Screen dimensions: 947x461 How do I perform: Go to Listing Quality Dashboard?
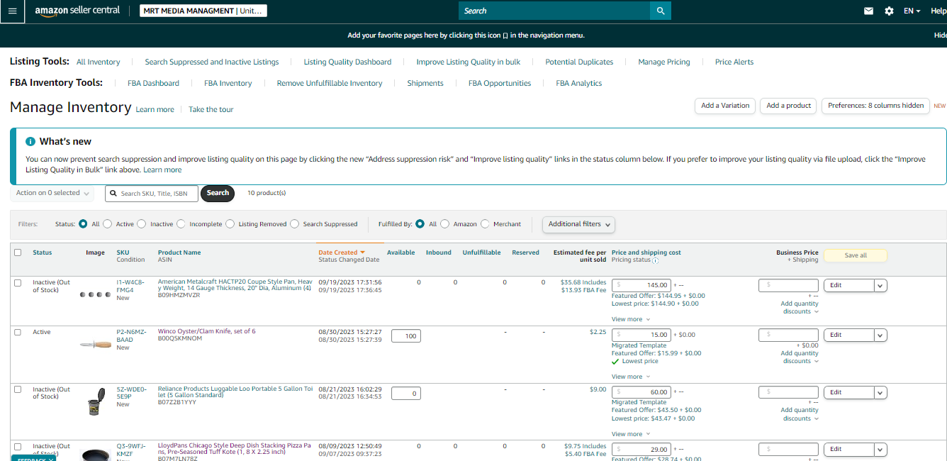(x=347, y=62)
